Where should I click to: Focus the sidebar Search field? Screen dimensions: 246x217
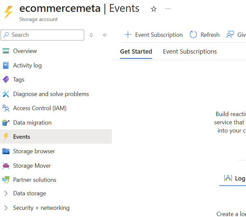click(x=42, y=35)
